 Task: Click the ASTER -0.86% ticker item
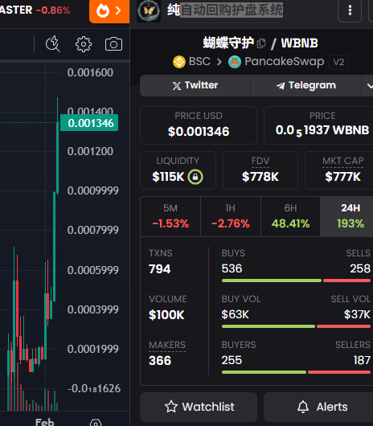click(x=35, y=10)
